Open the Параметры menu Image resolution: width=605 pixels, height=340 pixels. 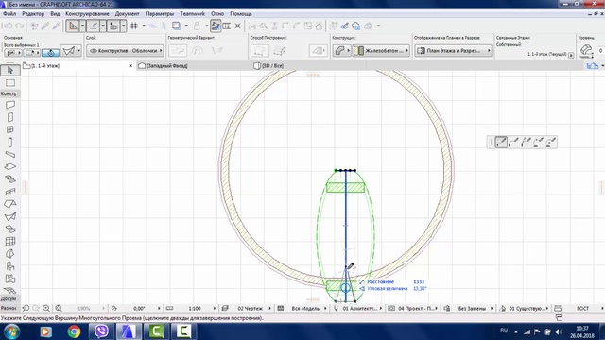pyautogui.click(x=160, y=14)
